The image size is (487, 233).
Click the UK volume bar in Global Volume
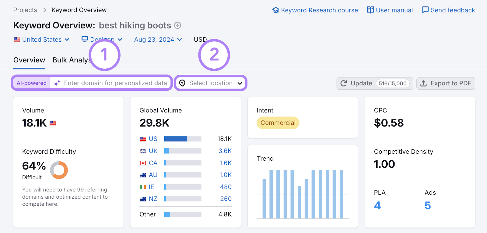183,151
